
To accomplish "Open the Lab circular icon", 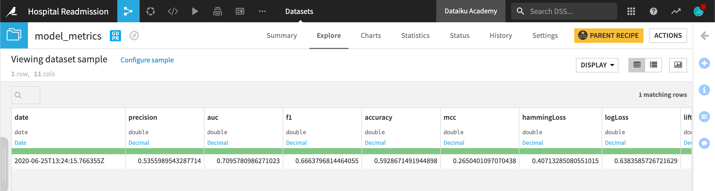I will pyautogui.click(x=151, y=11).
